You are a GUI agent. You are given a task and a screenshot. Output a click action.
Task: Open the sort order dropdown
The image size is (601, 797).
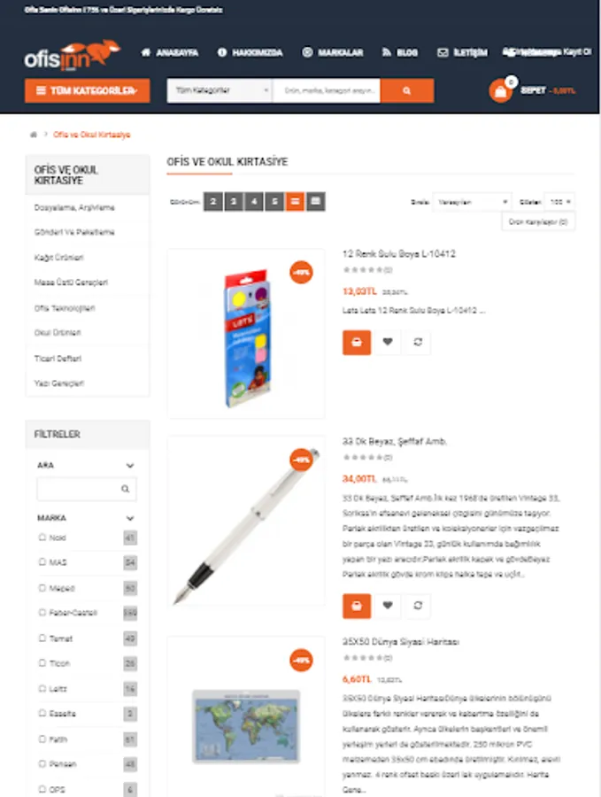tap(472, 202)
